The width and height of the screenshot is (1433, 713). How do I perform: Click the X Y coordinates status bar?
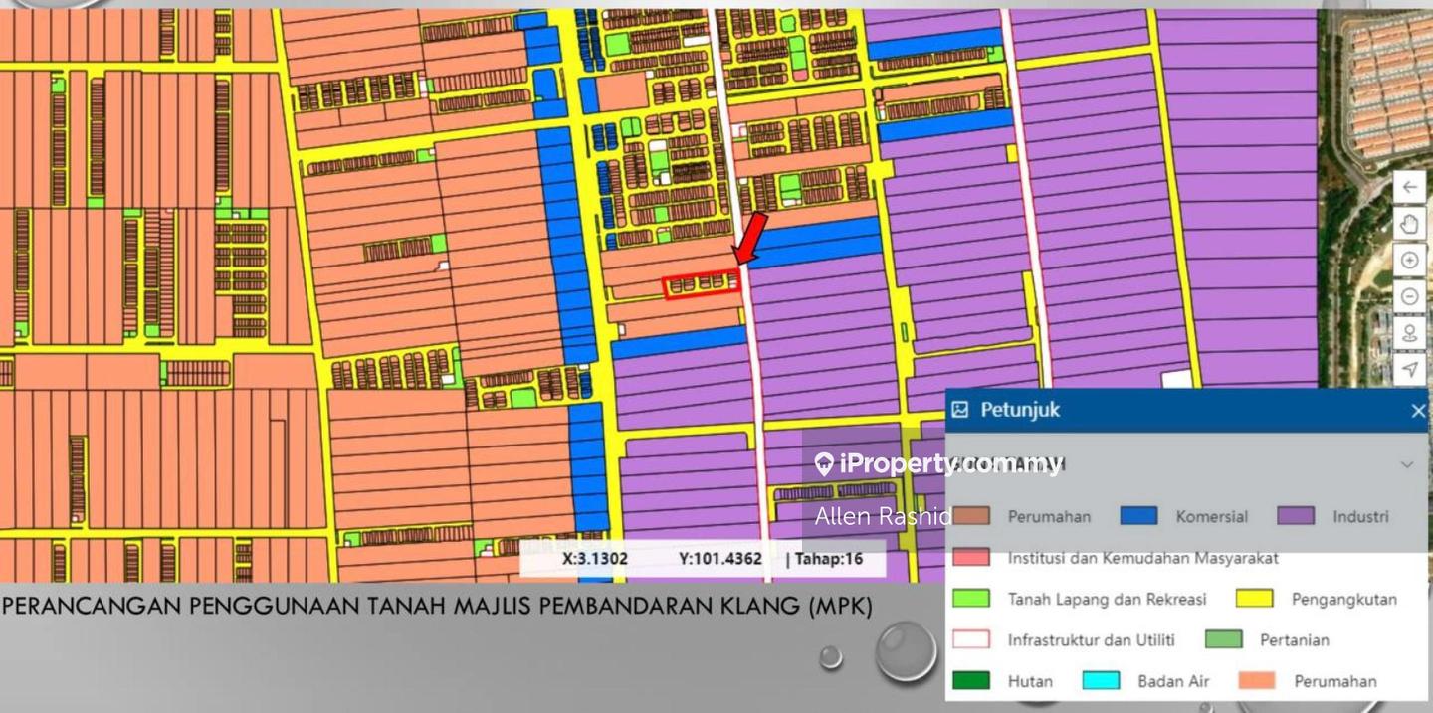[x=703, y=559]
